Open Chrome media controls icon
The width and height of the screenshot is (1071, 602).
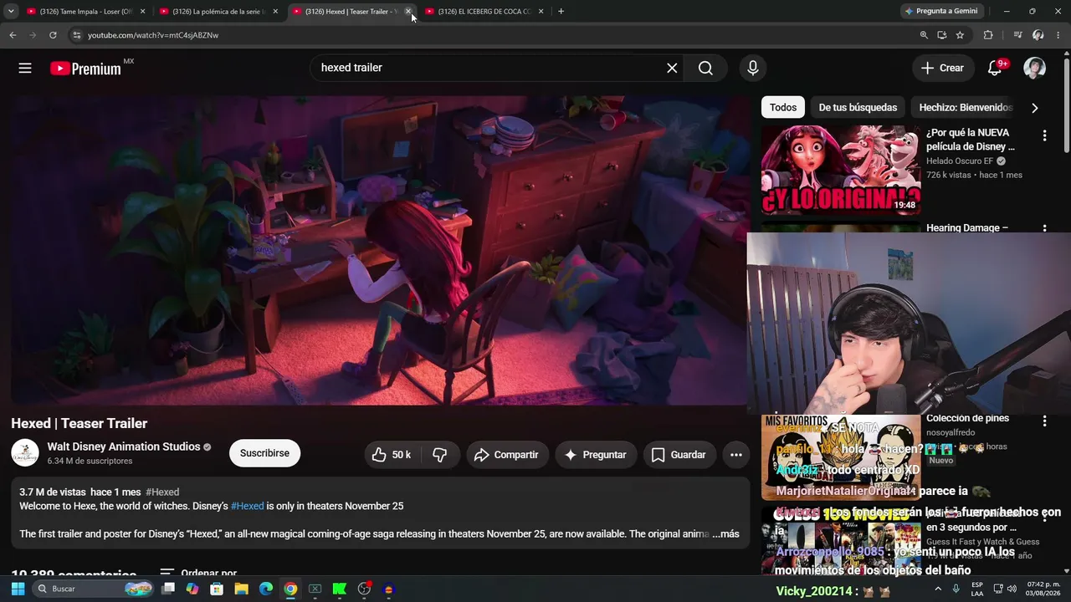click(1017, 35)
